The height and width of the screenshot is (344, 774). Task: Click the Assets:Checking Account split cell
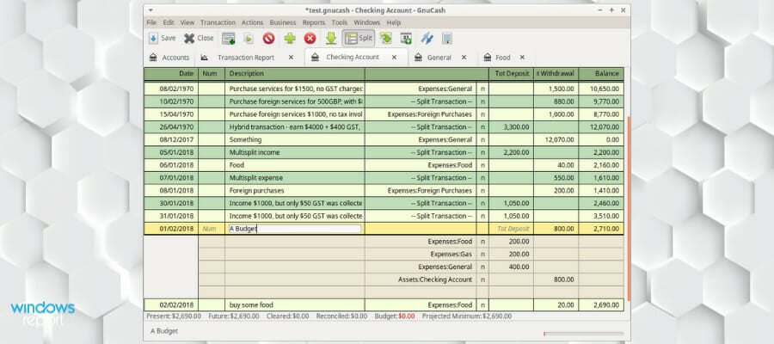(x=421, y=279)
